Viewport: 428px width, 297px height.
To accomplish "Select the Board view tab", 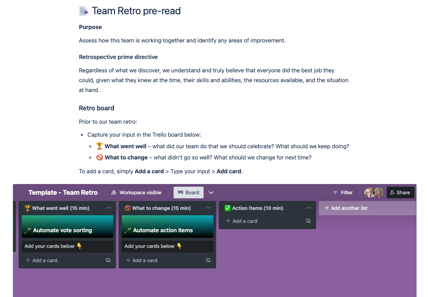I will (x=189, y=192).
